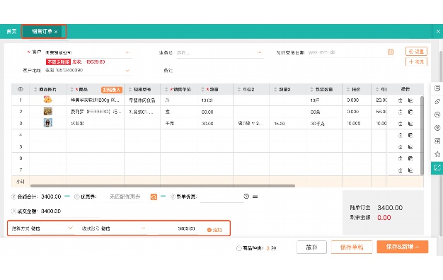Viewport: 443px width, 280px height.
Task: Delete row 2 using trash icon
Action: 400,112
